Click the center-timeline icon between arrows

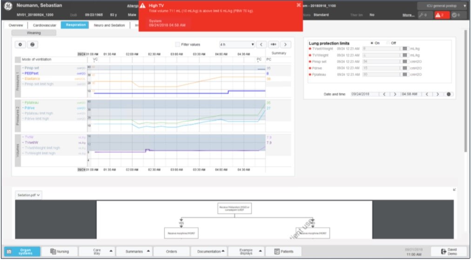pos(273,45)
